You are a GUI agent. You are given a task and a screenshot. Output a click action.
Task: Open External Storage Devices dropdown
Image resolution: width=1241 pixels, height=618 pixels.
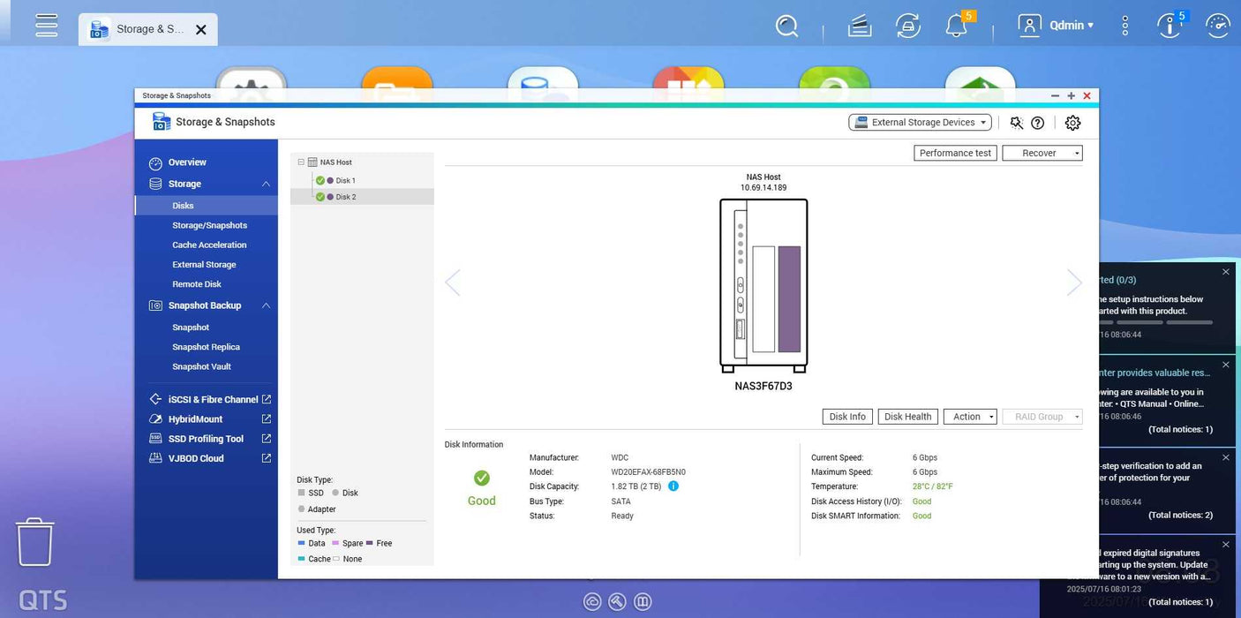[x=920, y=123]
